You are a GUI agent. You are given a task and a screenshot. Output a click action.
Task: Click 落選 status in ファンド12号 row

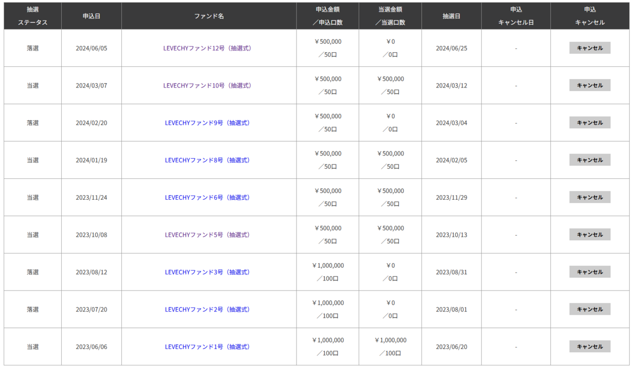[33, 48]
